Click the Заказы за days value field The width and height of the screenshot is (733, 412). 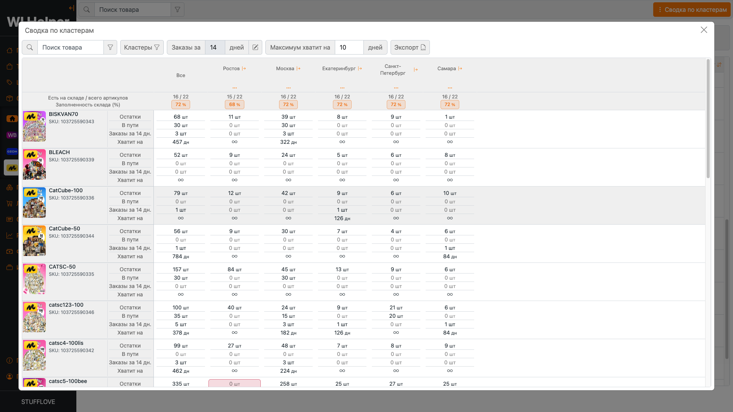pyautogui.click(x=215, y=47)
